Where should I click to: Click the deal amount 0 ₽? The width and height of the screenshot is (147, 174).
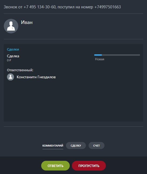[x=9, y=60]
